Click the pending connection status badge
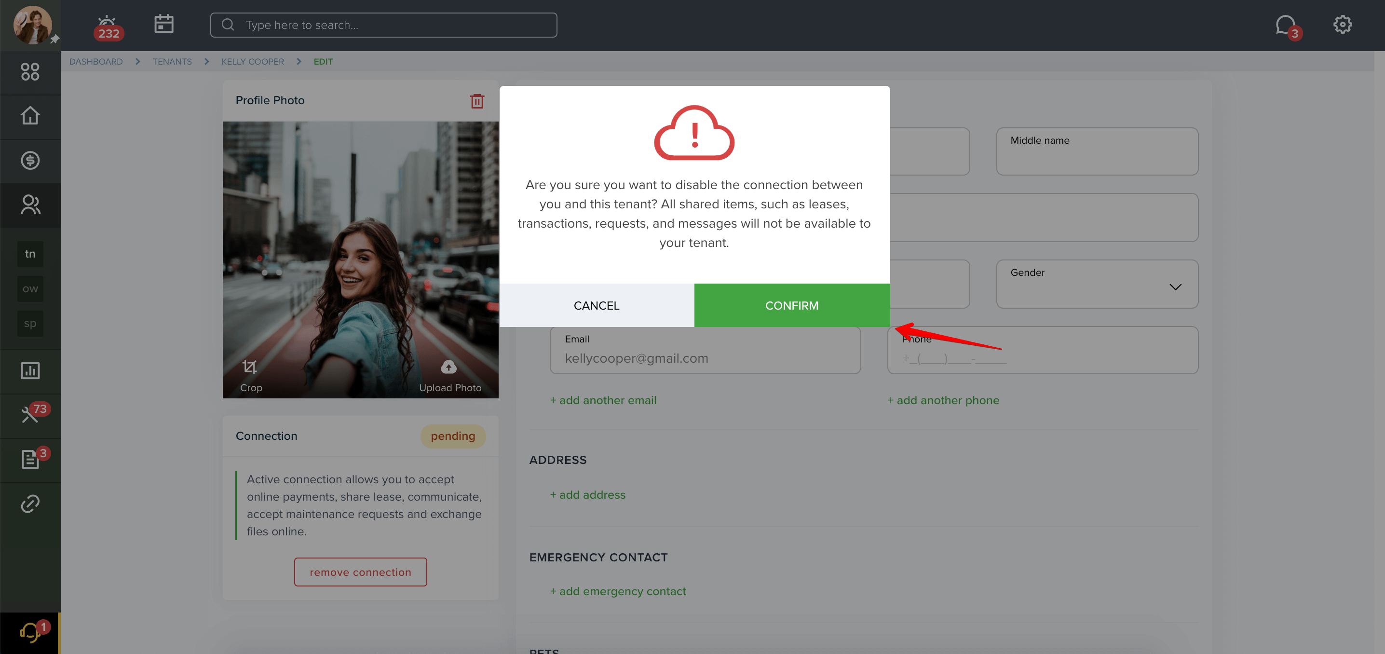This screenshot has width=1385, height=654. pos(453,436)
